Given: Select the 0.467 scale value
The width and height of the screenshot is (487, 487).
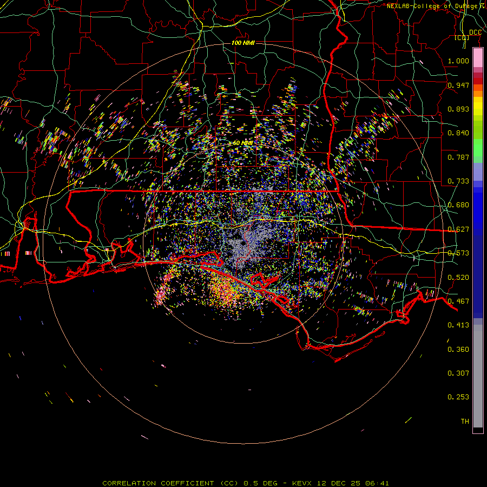Looking at the screenshot, I should coord(458,301).
